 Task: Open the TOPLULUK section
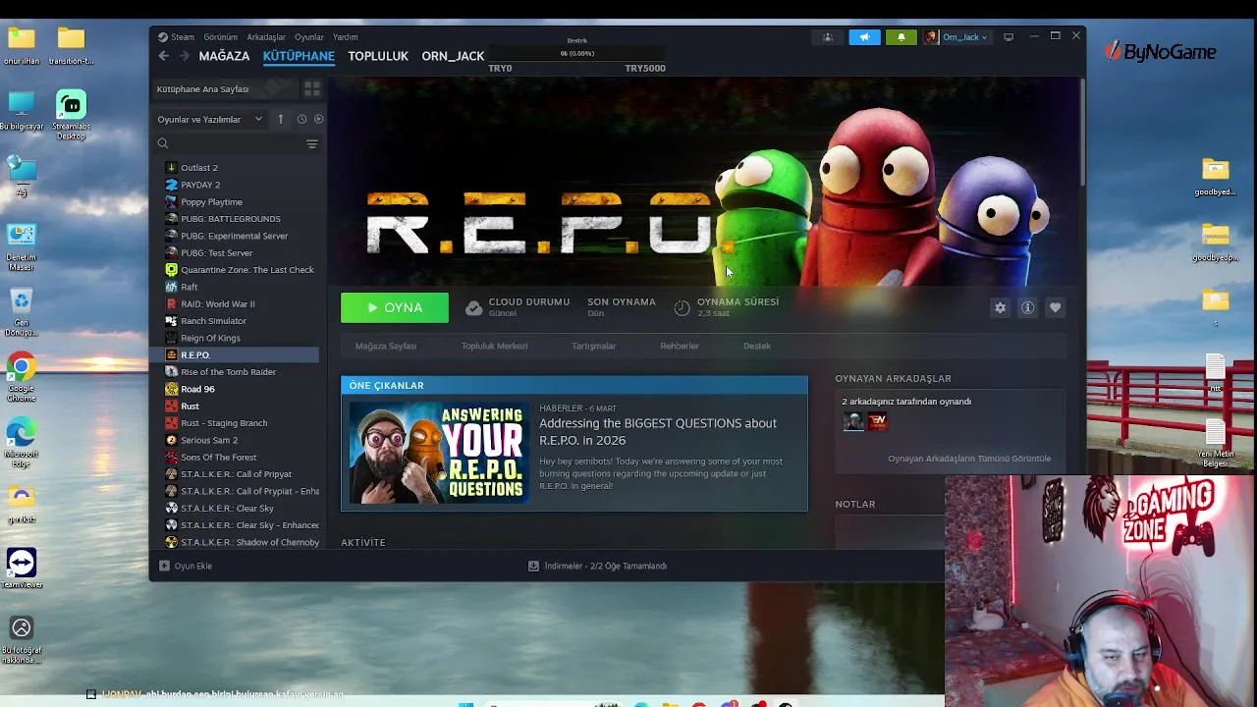point(378,56)
